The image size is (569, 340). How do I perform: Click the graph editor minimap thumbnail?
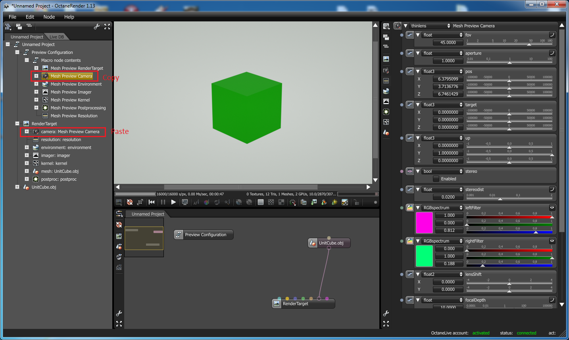click(x=144, y=238)
